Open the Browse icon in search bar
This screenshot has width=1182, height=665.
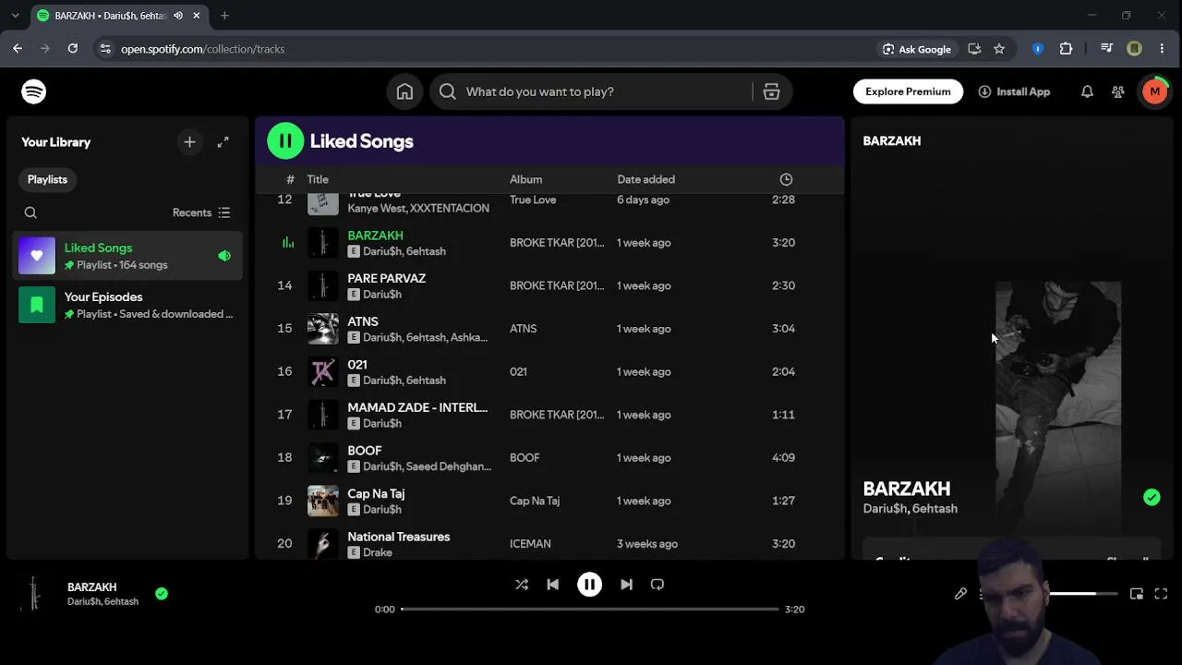pyautogui.click(x=771, y=91)
